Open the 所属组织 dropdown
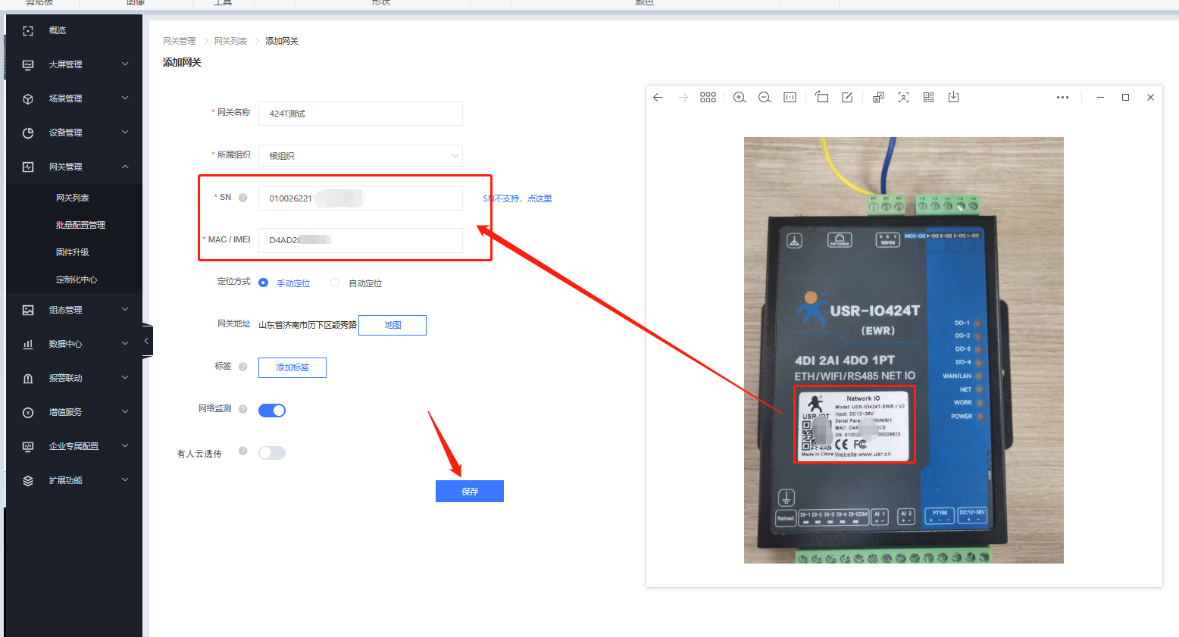The height and width of the screenshot is (637, 1179). pyautogui.click(x=361, y=156)
